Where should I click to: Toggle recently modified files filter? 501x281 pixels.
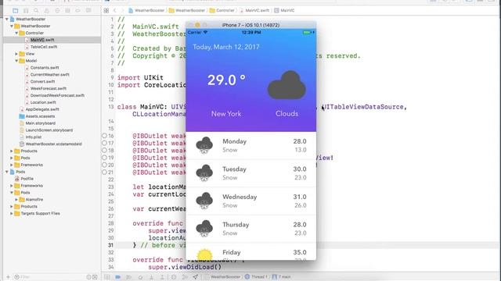click(x=88, y=277)
